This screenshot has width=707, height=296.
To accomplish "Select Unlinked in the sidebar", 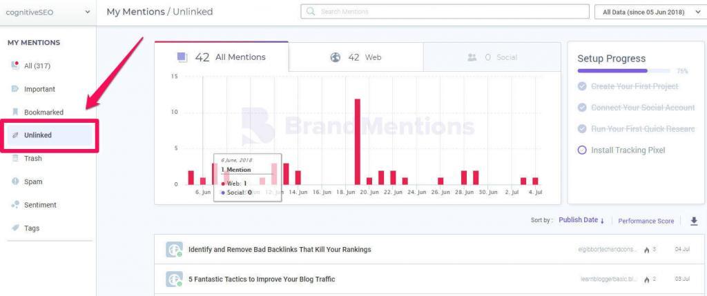I will pos(49,135).
